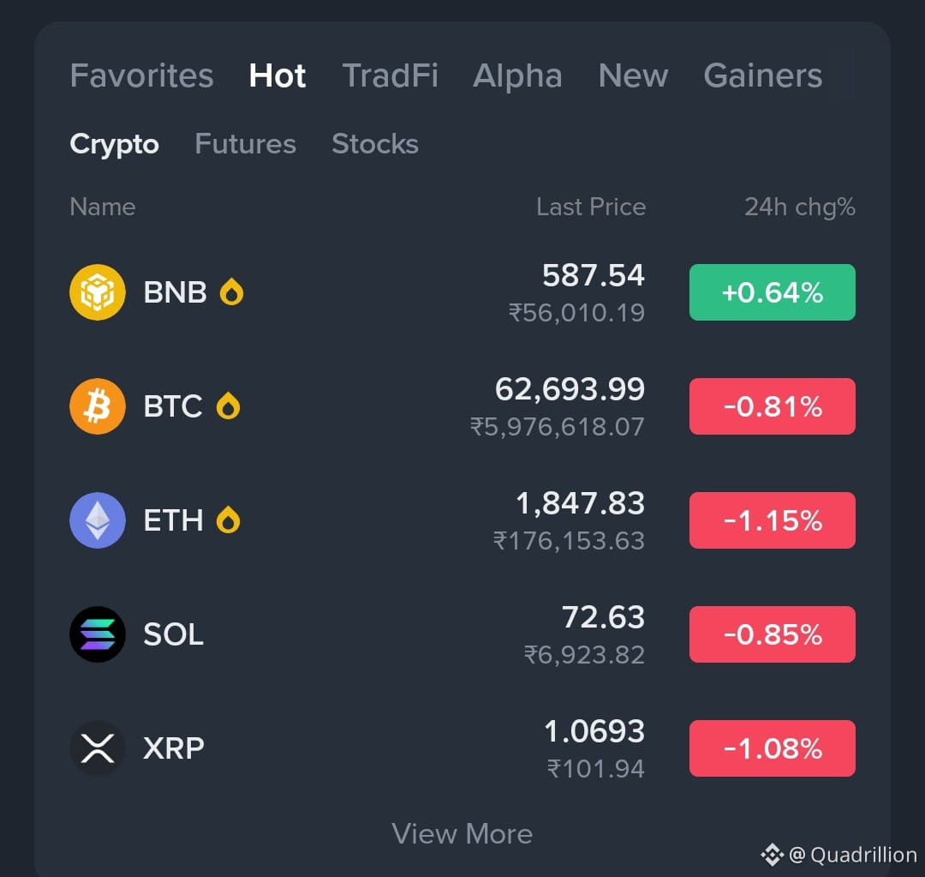Viewport: 925px width, 877px height.
Task: Open the XRP logo icon
Action: click(x=98, y=748)
